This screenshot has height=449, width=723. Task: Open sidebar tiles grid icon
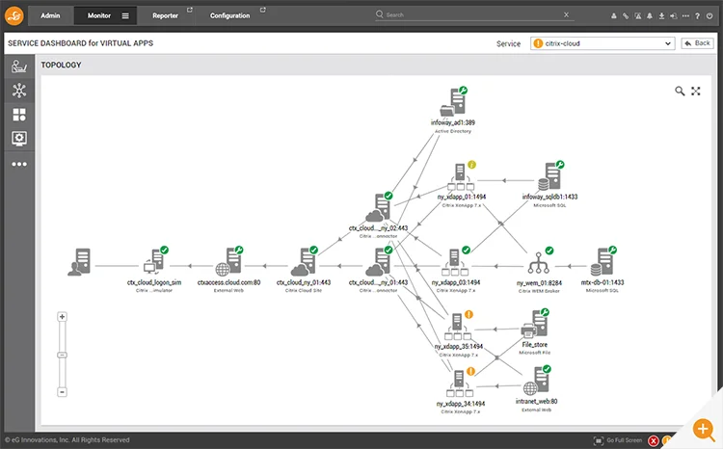click(x=19, y=115)
